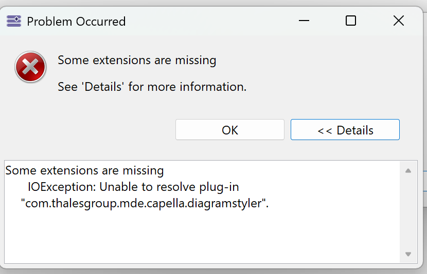Click the 'Problem Occurred' title text
The image size is (427, 274).
[x=76, y=22]
